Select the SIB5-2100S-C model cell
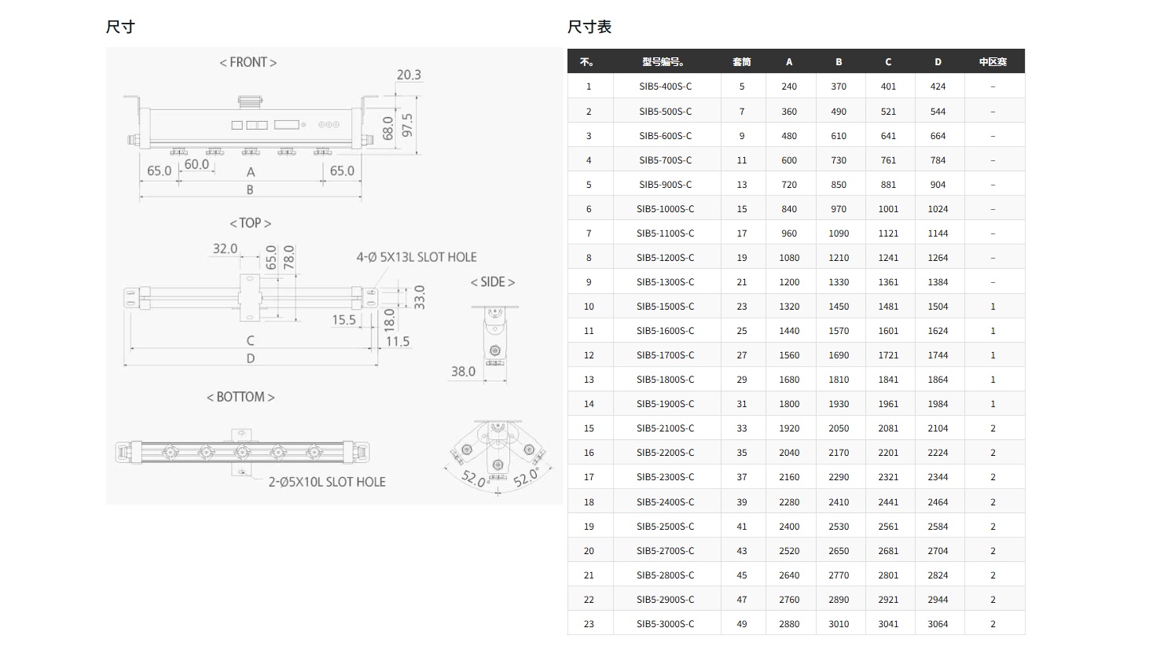This screenshot has width=1153, height=661. tap(665, 428)
